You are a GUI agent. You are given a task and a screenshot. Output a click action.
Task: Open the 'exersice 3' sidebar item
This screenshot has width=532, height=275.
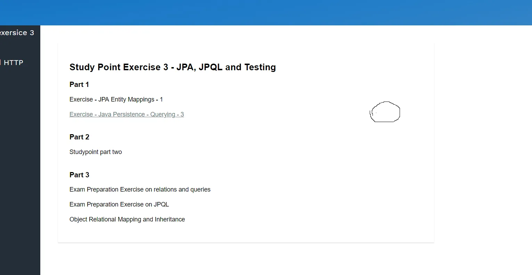click(17, 33)
